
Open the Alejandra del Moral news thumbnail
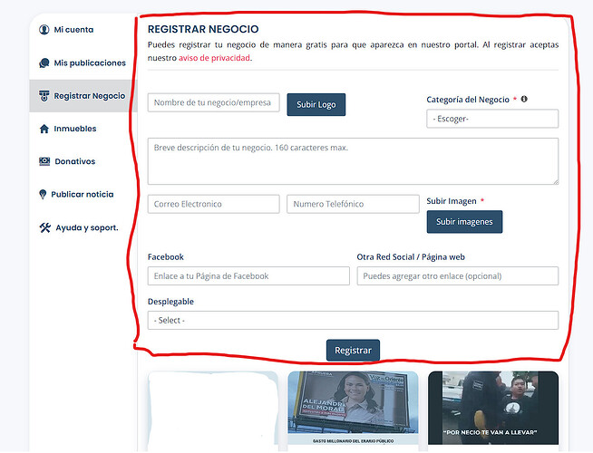(353, 408)
